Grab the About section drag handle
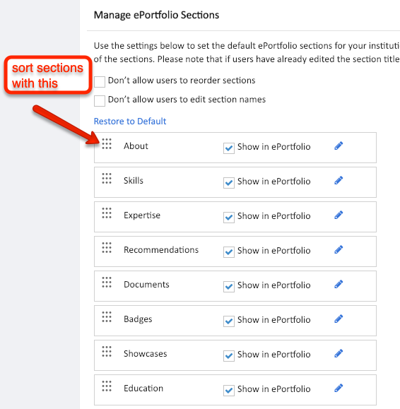 click(x=107, y=143)
